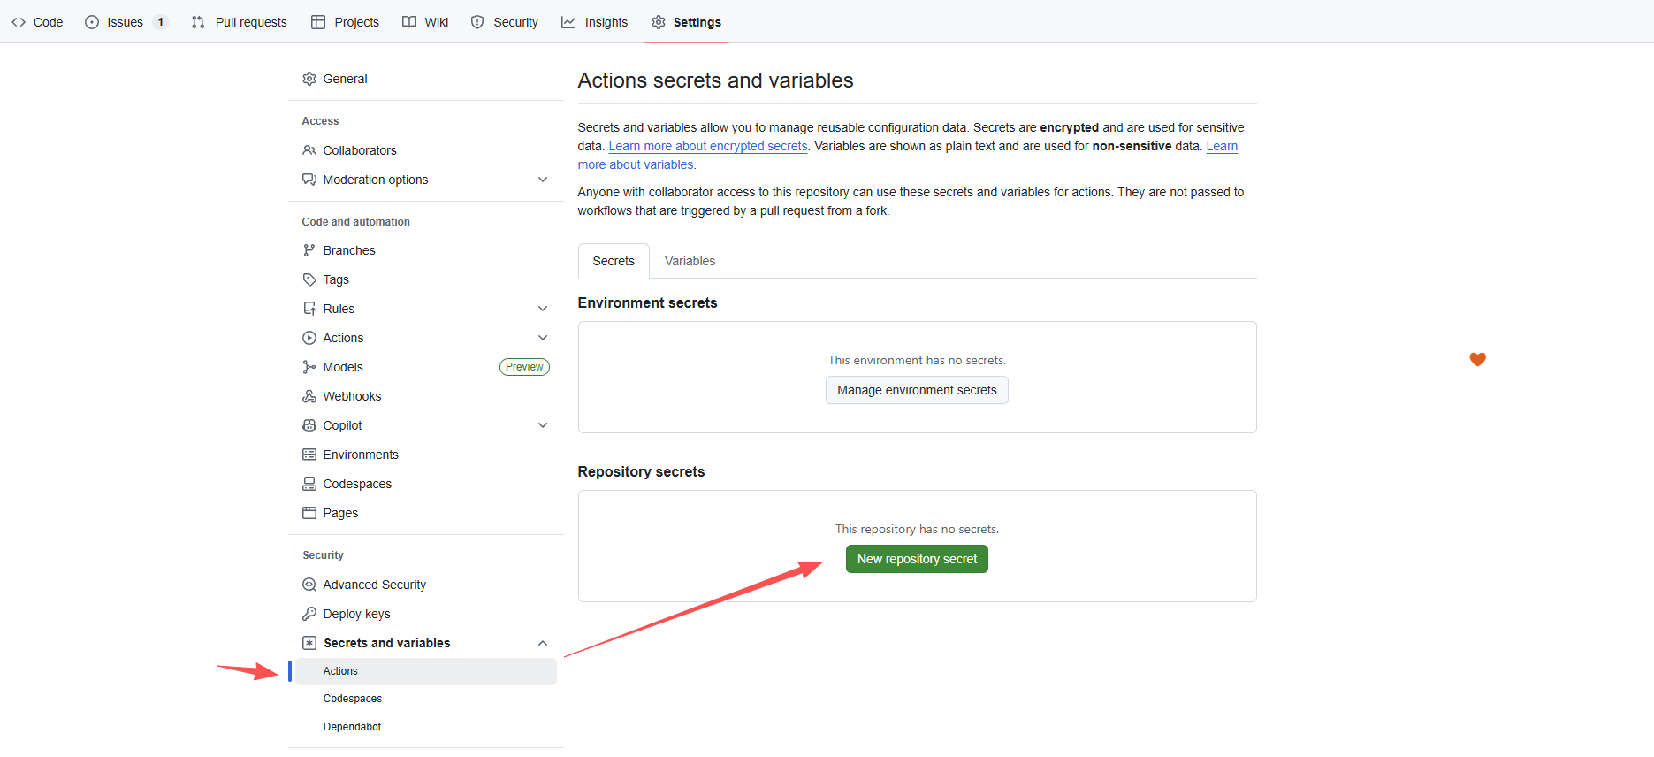The height and width of the screenshot is (757, 1654).
Task: Open the Insights tab
Action: click(x=594, y=22)
